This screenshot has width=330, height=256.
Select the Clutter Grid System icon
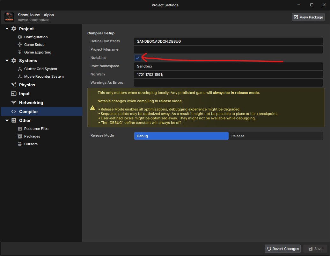click(x=20, y=69)
